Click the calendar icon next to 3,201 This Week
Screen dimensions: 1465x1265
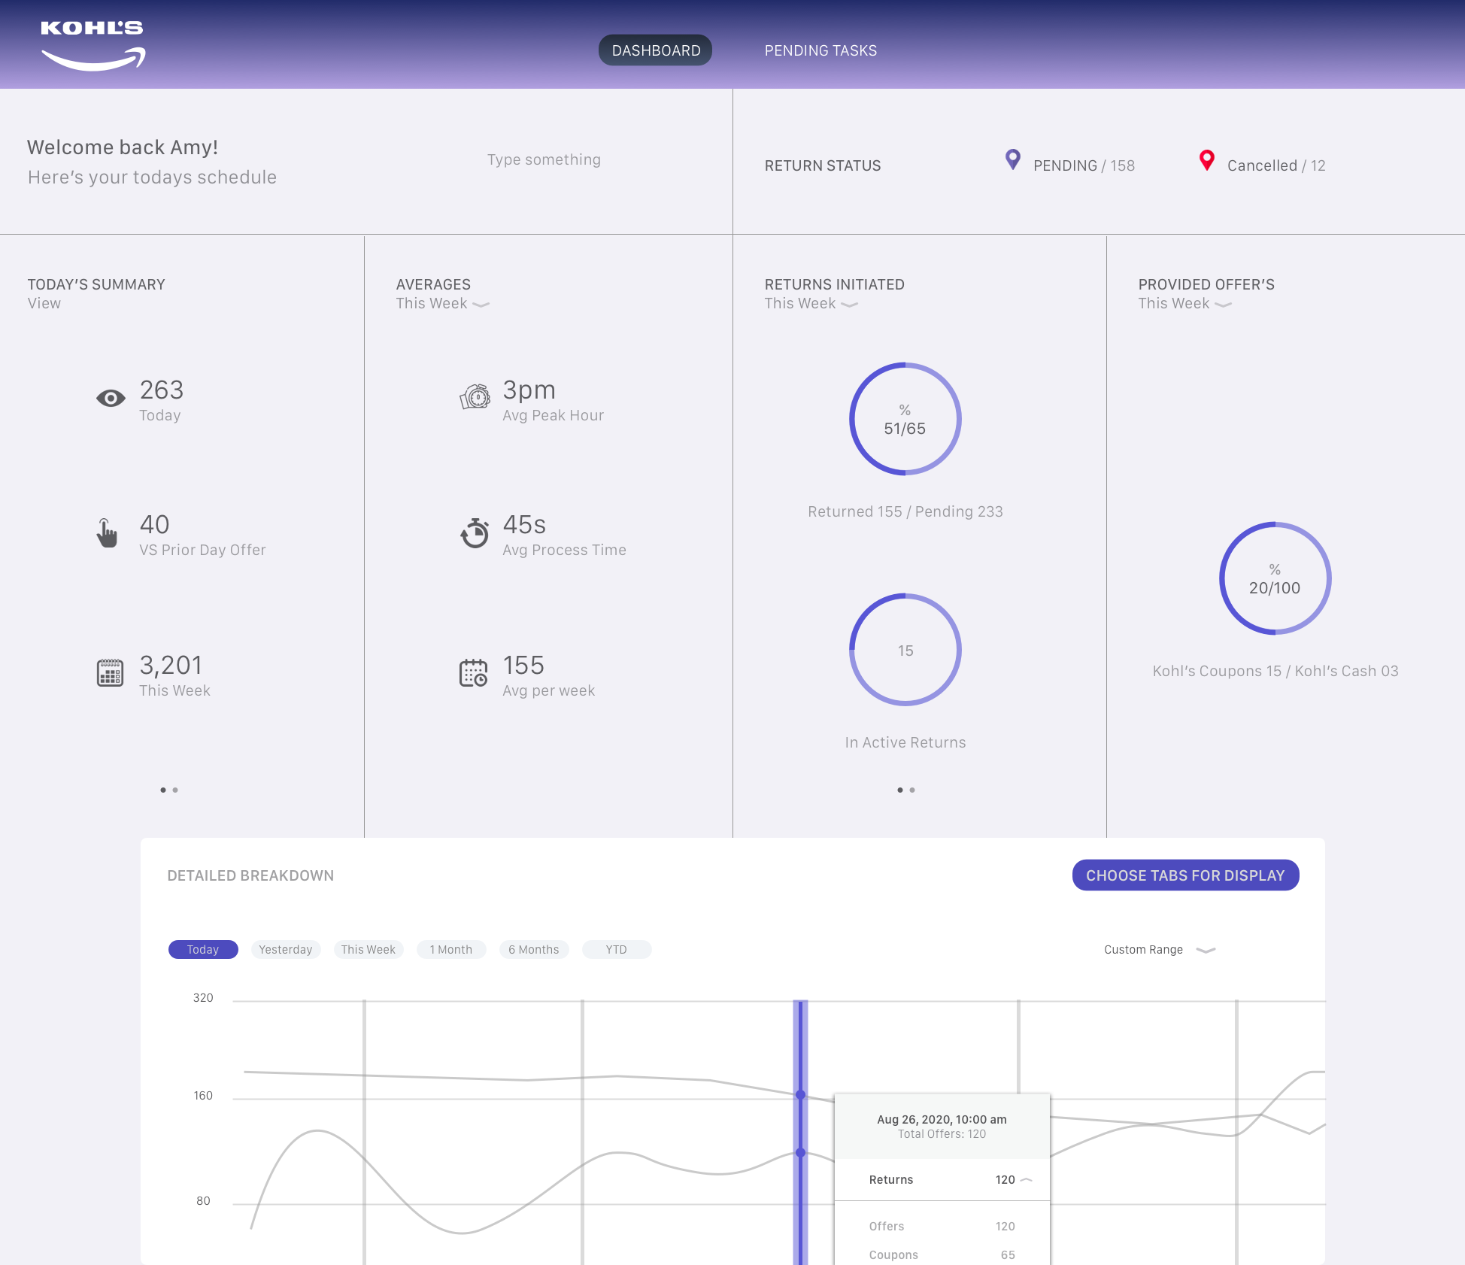110,672
